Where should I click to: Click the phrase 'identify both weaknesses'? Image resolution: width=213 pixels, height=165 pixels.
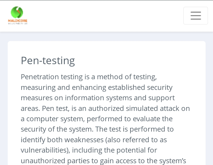point(62,140)
